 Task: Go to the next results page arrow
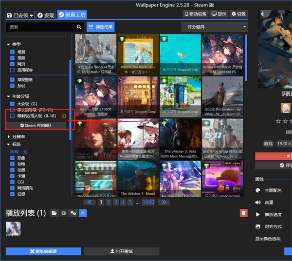click(164, 202)
